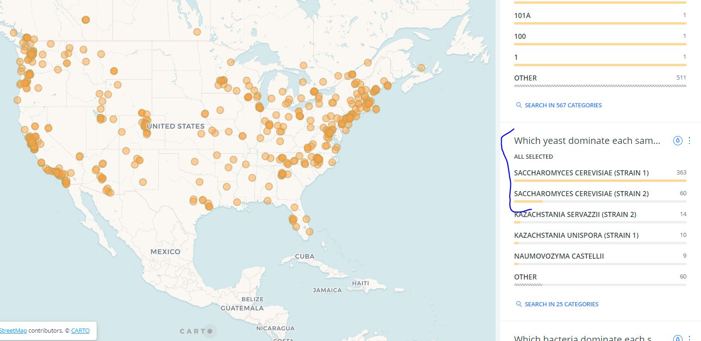Click OTHER category with 511 count
Image resolution: width=701 pixels, height=341 pixels.
pos(526,78)
